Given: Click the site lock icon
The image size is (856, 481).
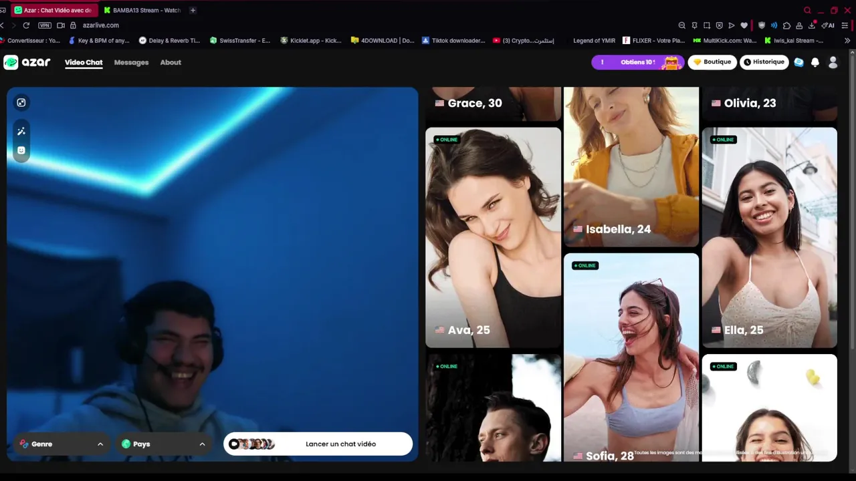Looking at the screenshot, I should click(x=74, y=25).
